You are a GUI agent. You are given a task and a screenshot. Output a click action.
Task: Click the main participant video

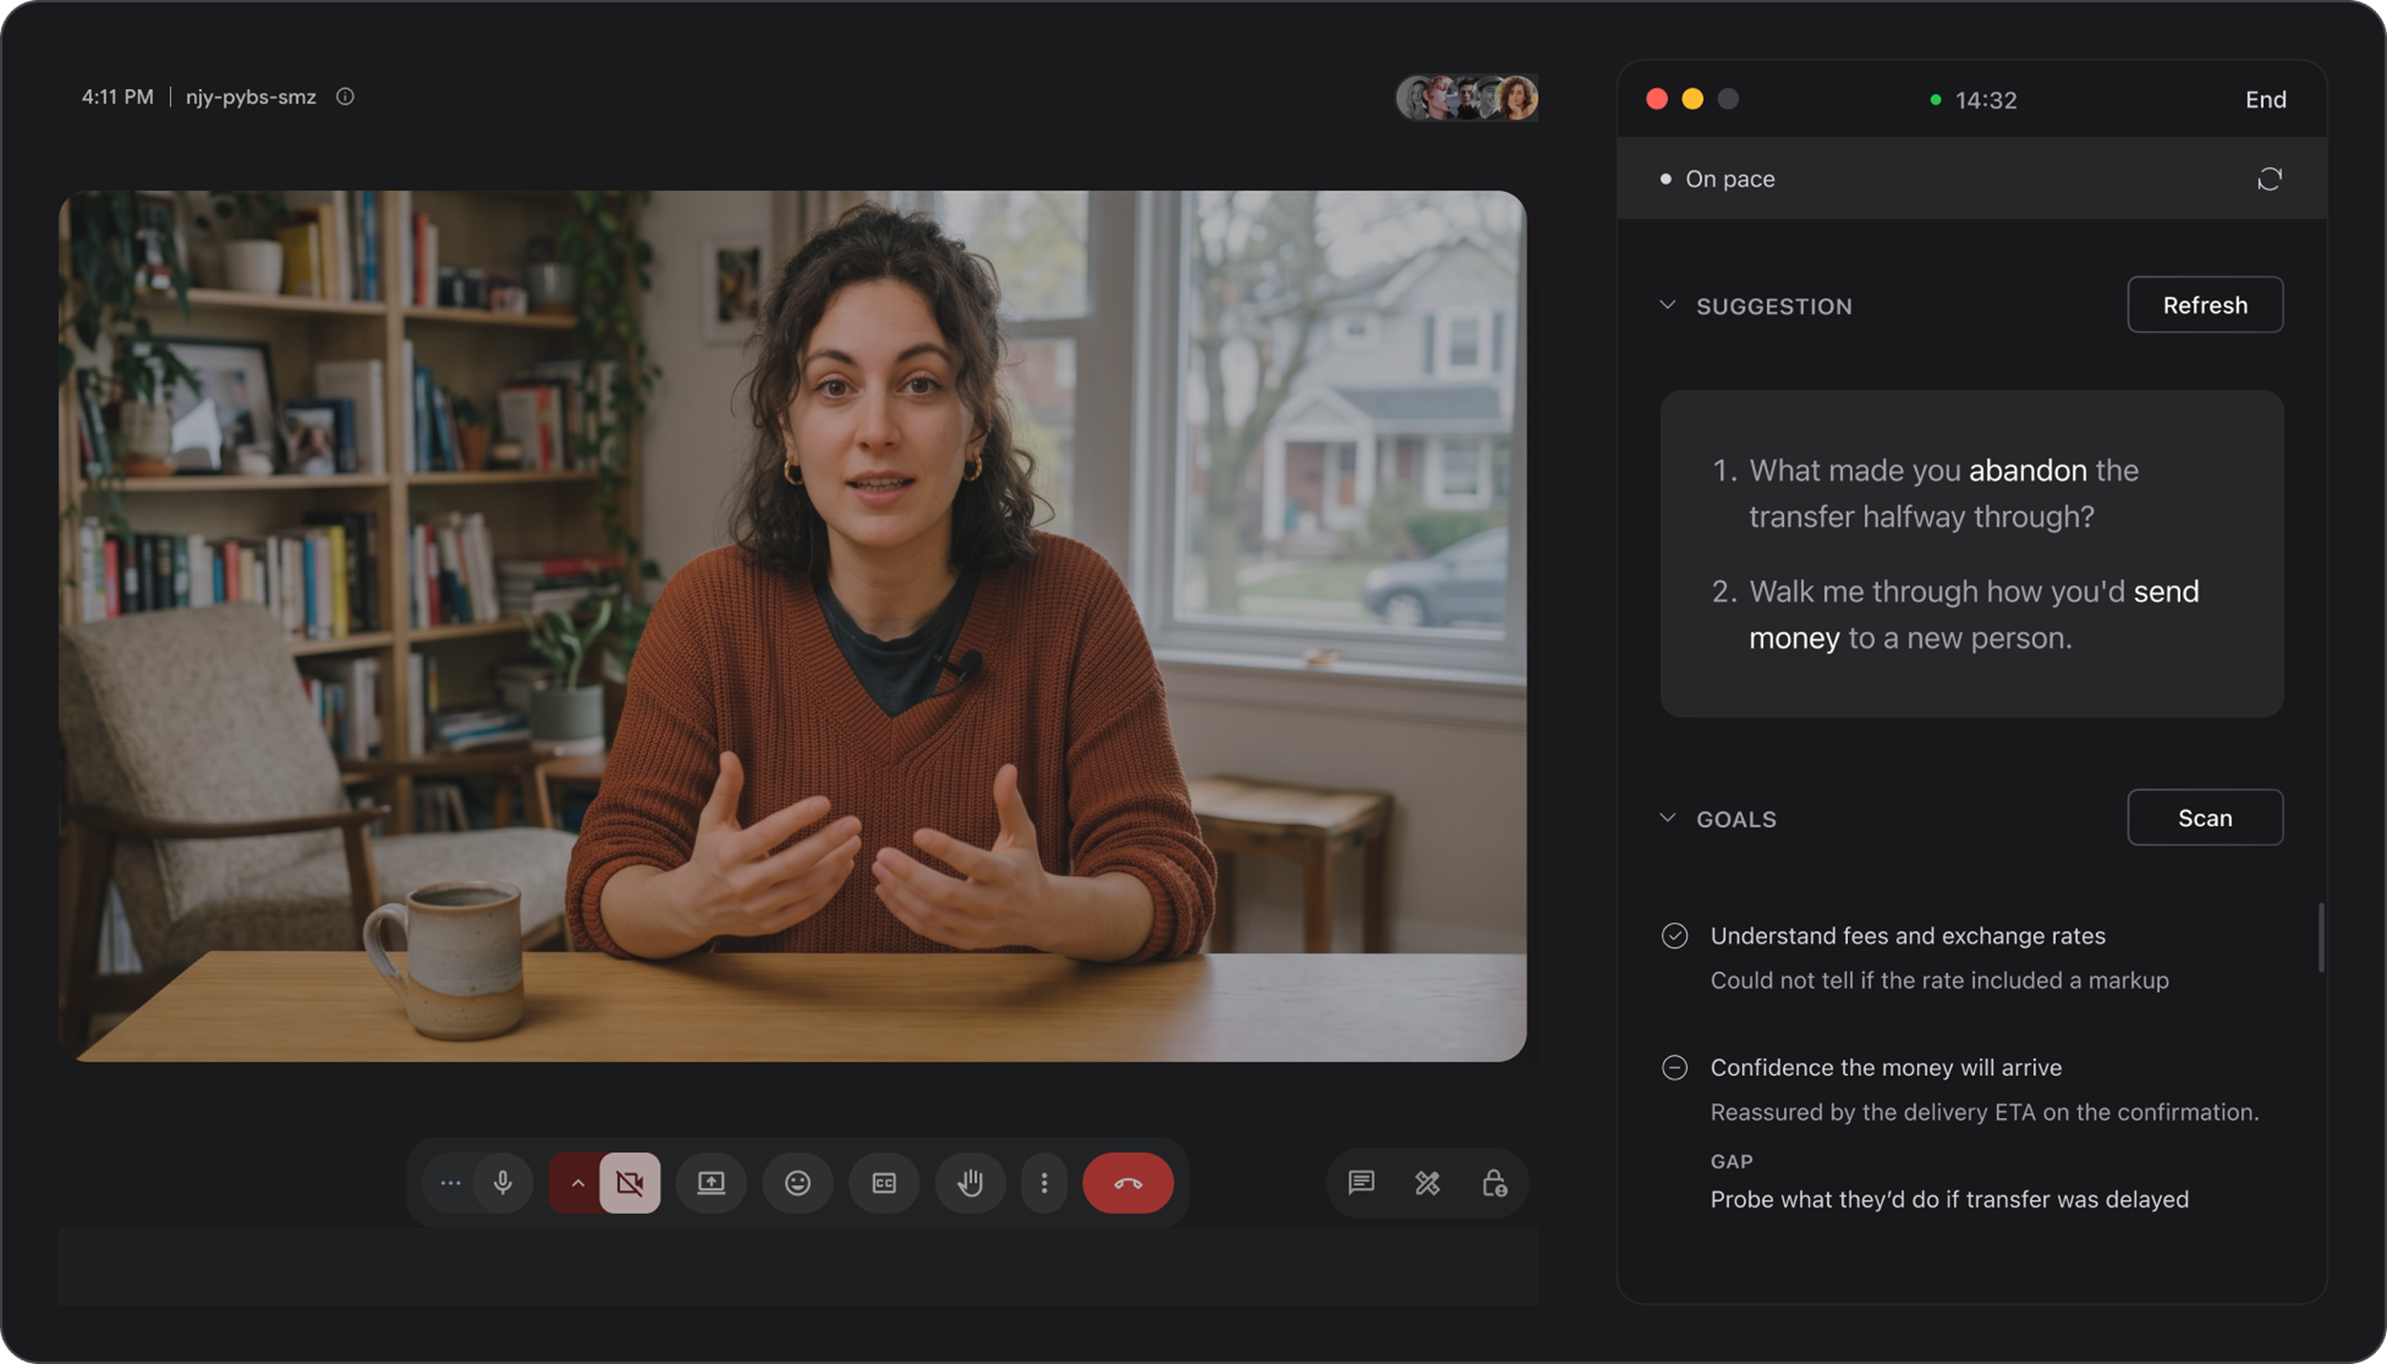(792, 626)
